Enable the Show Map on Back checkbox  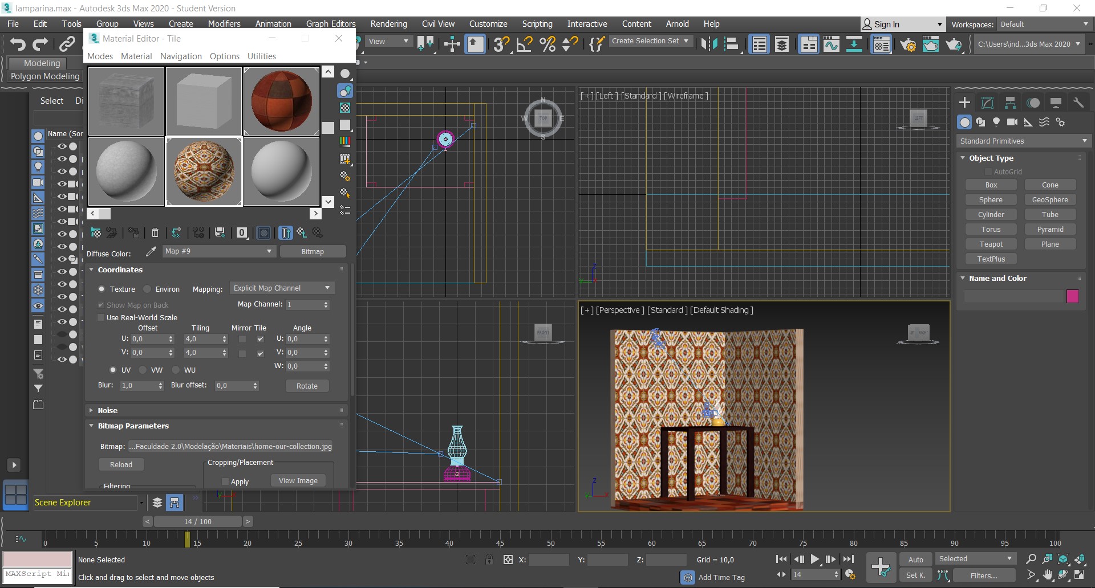101,305
